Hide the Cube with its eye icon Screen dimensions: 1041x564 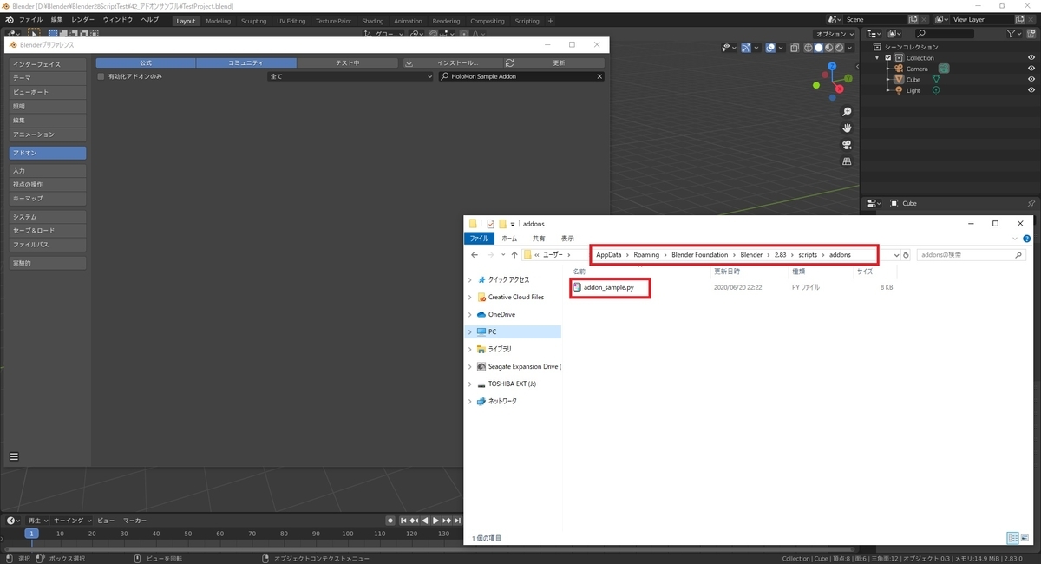coord(1031,79)
